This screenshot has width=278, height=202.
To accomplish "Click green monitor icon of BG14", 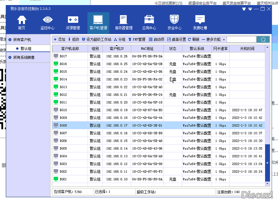I will [x=56, y=79].
